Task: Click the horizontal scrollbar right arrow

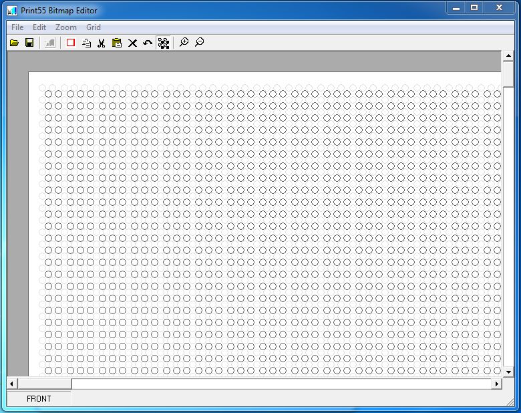Action: click(496, 384)
